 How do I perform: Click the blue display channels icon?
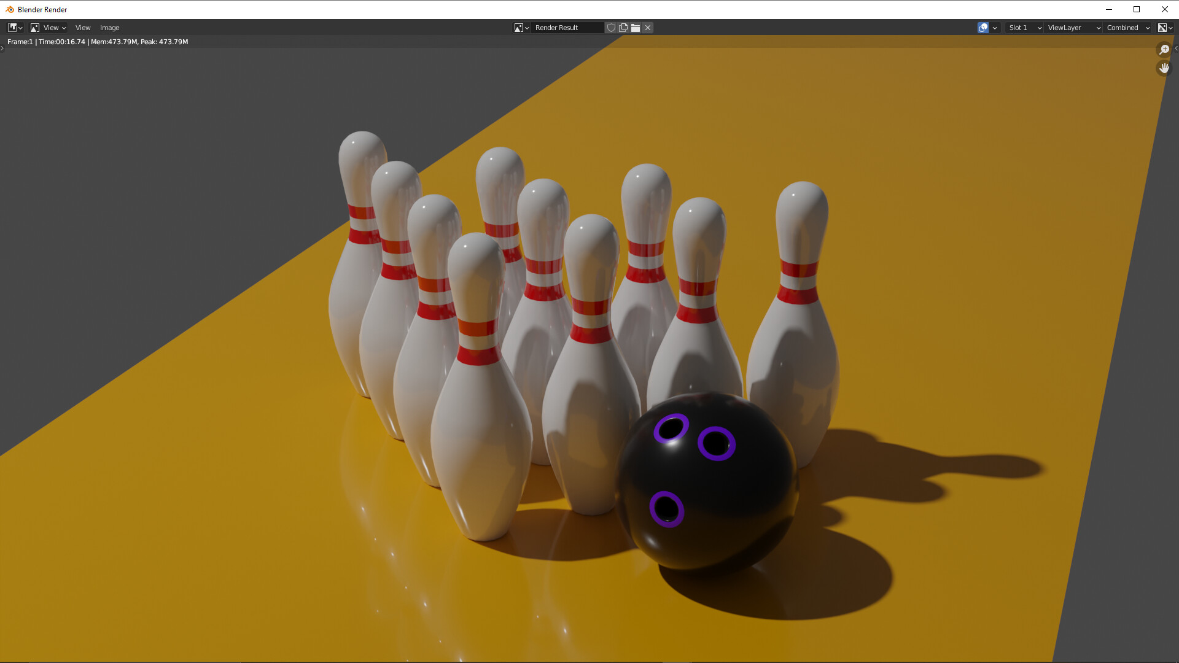983,28
